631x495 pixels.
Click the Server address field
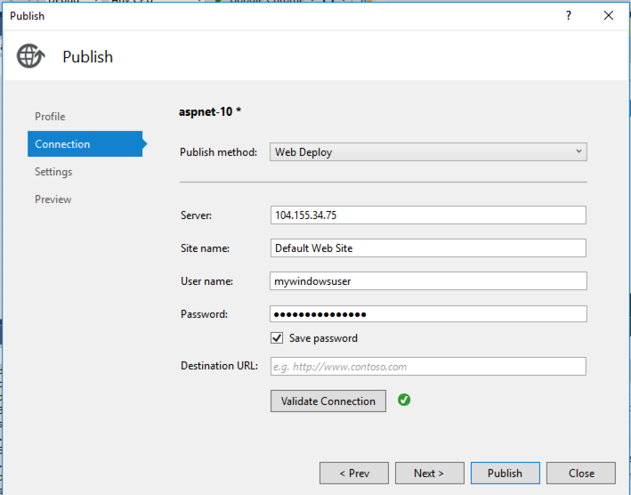click(x=428, y=215)
